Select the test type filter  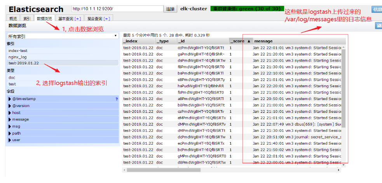click(x=63, y=84)
